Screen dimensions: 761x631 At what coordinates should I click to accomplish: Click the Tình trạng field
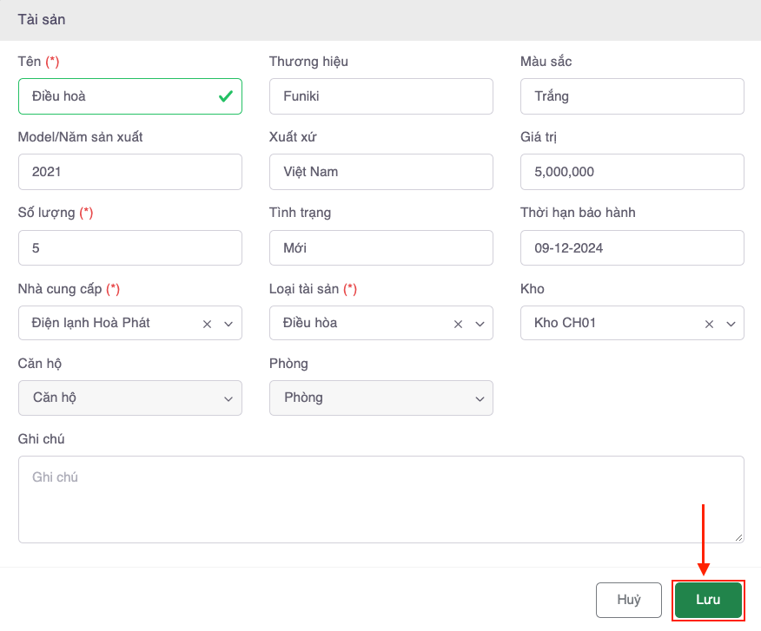pos(380,247)
